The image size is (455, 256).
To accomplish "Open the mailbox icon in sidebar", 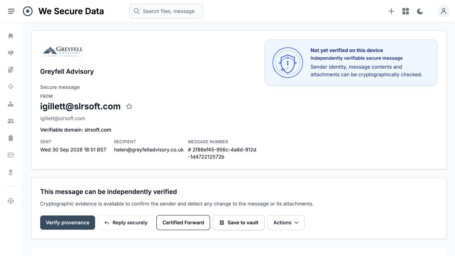I will click(11, 53).
